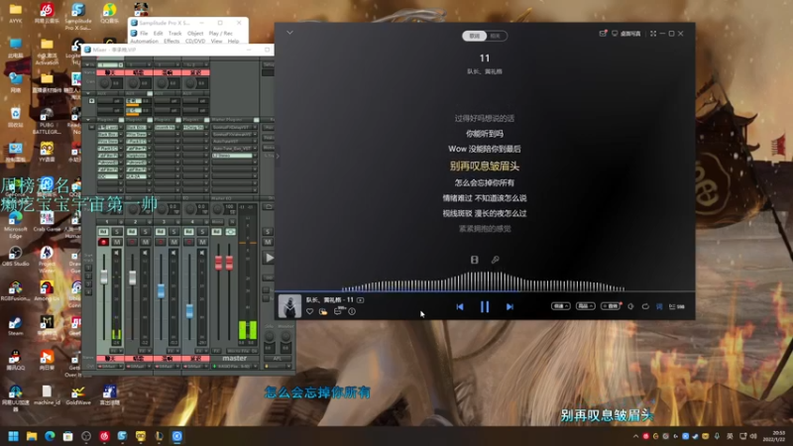Click the circular more-info icon beside the comments

tap(352, 311)
